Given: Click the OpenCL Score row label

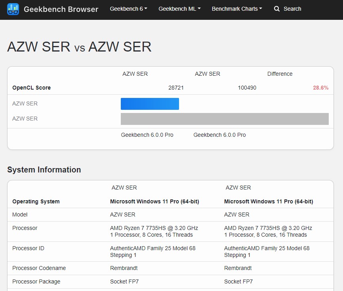Looking at the screenshot, I should [x=31, y=88].
